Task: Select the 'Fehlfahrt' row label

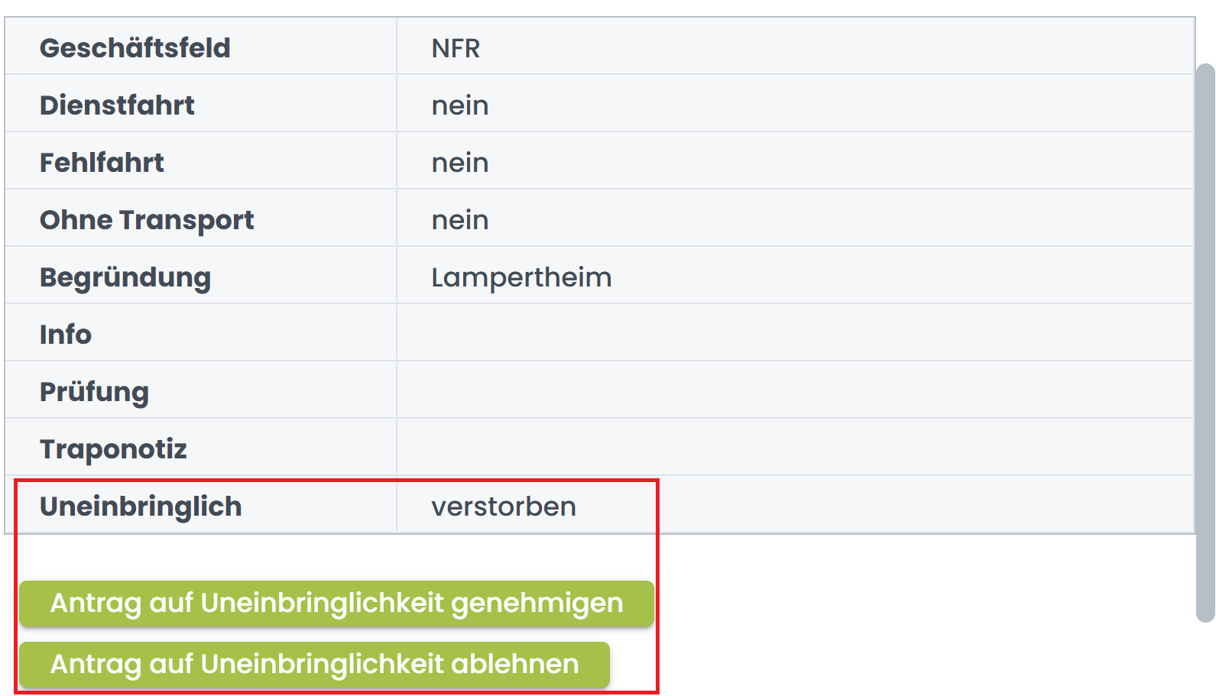Action: tap(102, 162)
